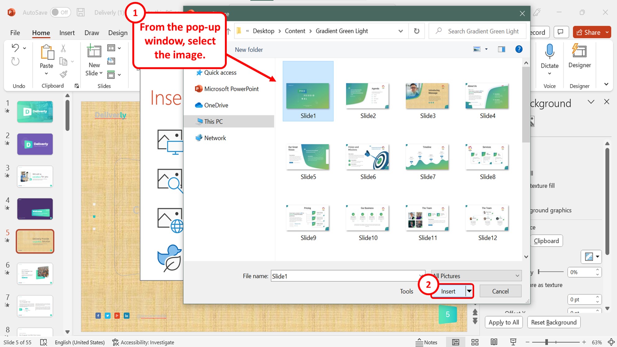This screenshot has width=617, height=347.
Task: Open the Format Background pane options chevron
Action: click(591, 102)
